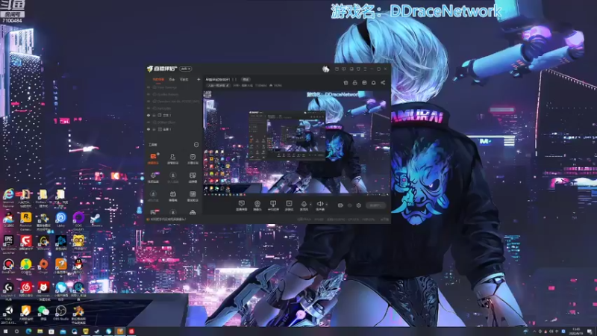The height and width of the screenshot is (336, 597).
Task: Click the add scene plus icon beside the tabs
Action: tap(199, 79)
